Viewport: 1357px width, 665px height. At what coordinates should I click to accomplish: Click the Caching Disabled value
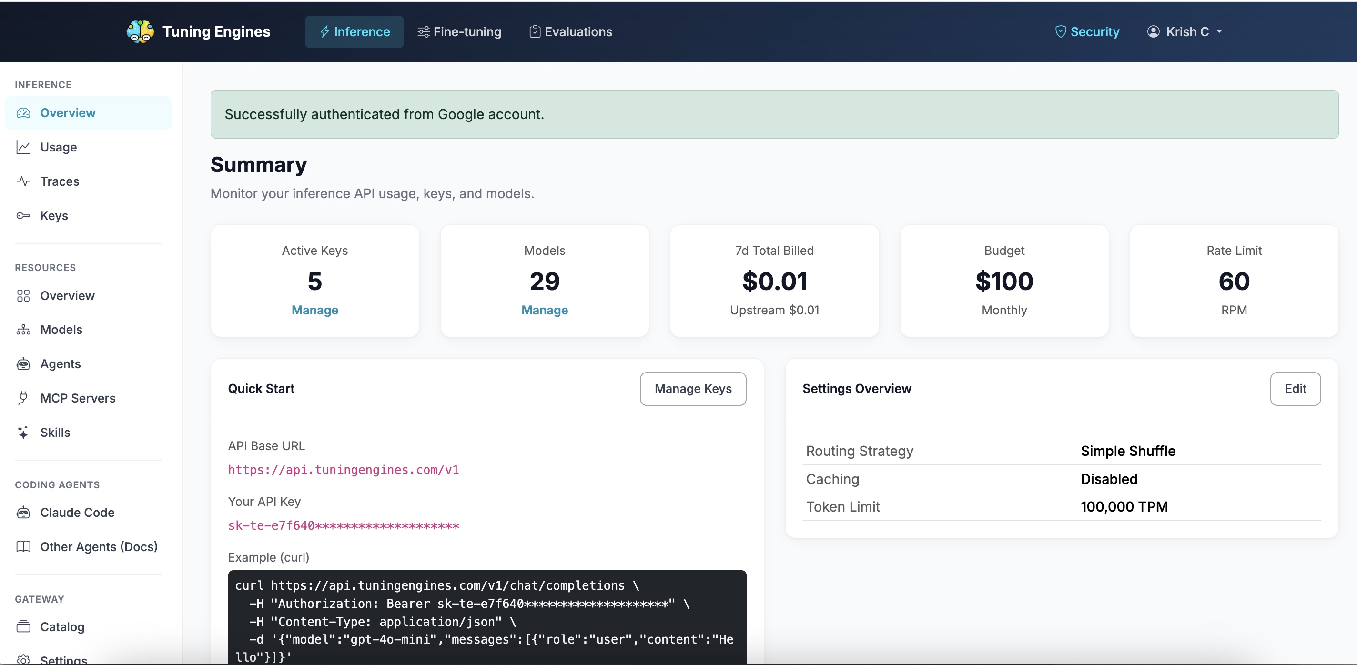(x=1109, y=479)
